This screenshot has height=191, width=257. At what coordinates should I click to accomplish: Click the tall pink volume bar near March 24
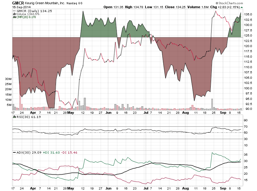[20, 96]
